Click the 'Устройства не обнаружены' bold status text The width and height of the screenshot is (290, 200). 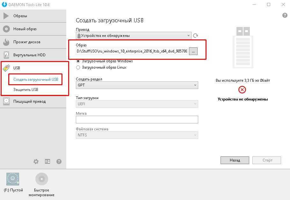pos(243,99)
